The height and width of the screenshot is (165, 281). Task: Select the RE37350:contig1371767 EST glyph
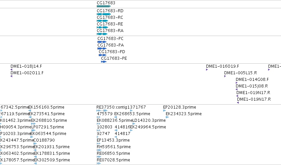point(102,111)
